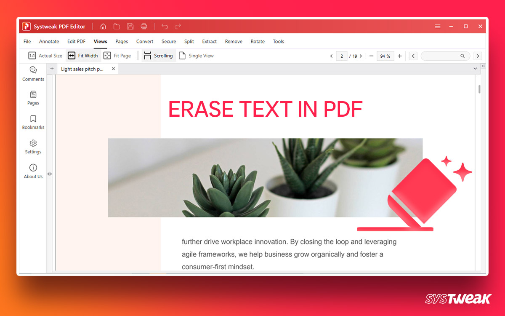Open the About Us panel
Viewport: 505px width, 316px height.
(33, 172)
